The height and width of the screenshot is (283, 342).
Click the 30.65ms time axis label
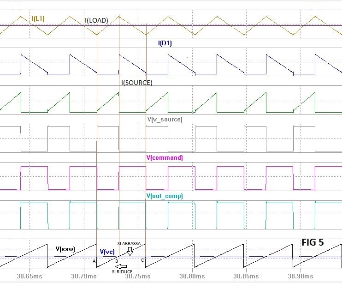(x=29, y=276)
